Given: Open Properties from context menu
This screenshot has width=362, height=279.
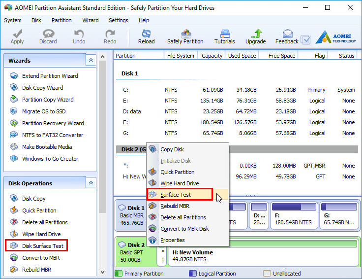Looking at the screenshot, I should pyautogui.click(x=188, y=240).
